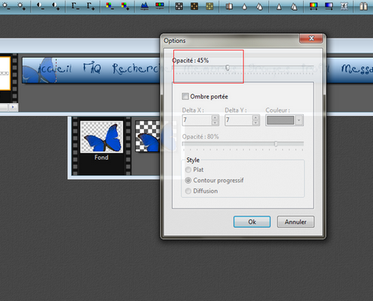Decrease Delta Y with the down stepper arrow

[x=255, y=123]
